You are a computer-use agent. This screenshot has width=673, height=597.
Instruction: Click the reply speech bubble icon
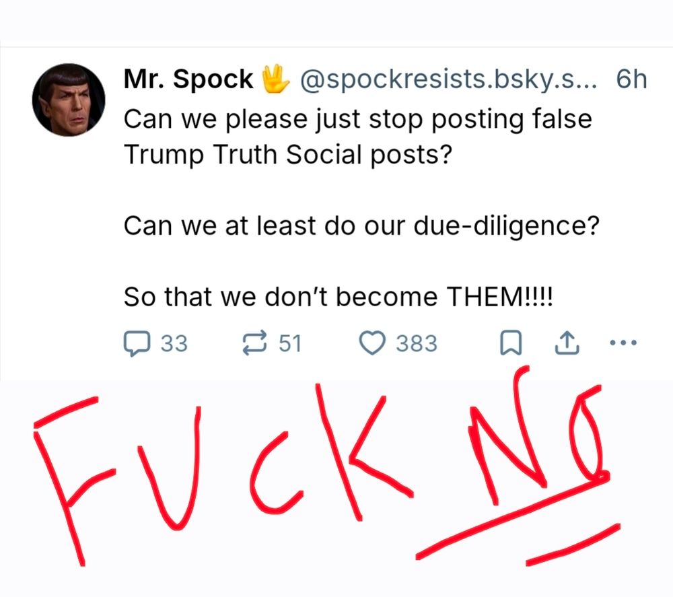pyautogui.click(x=137, y=343)
